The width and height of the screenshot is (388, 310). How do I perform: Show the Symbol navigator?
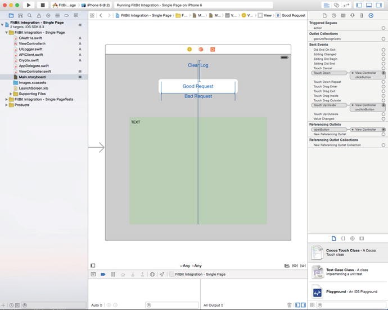pos(20,15)
